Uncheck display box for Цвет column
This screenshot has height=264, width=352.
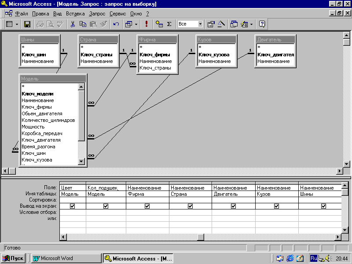(73, 206)
